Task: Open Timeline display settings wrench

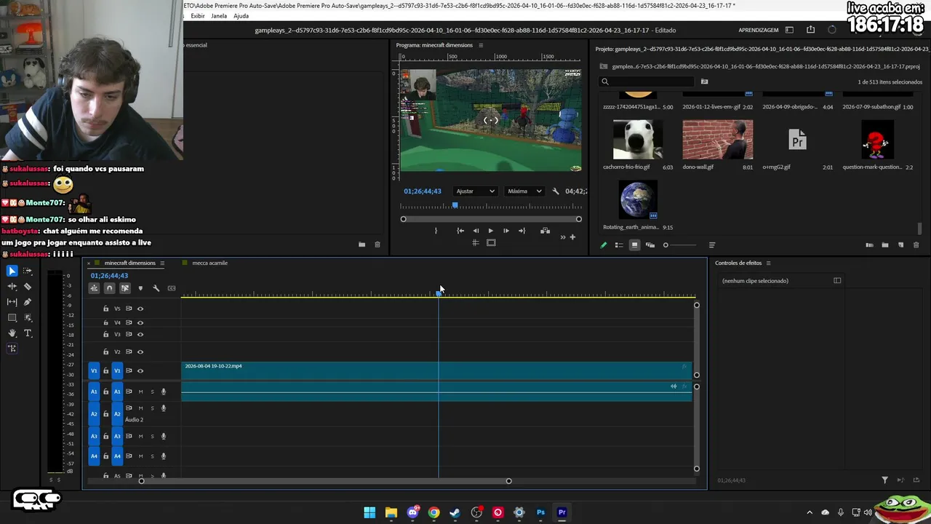Action: click(x=156, y=288)
